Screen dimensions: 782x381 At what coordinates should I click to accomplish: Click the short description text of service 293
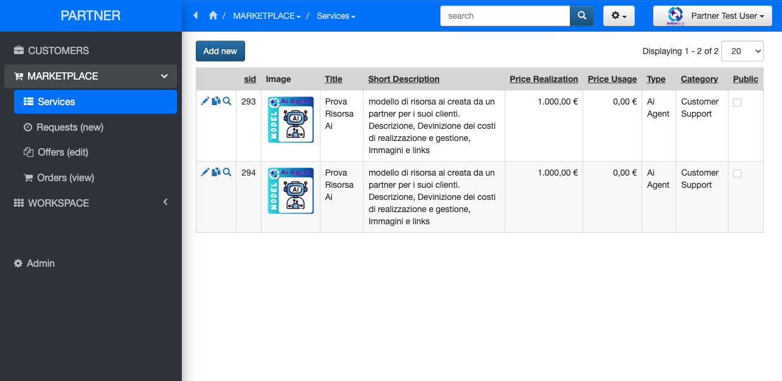(x=432, y=126)
